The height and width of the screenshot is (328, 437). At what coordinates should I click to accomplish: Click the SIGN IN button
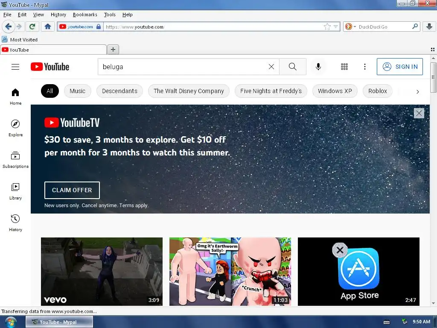(x=399, y=67)
